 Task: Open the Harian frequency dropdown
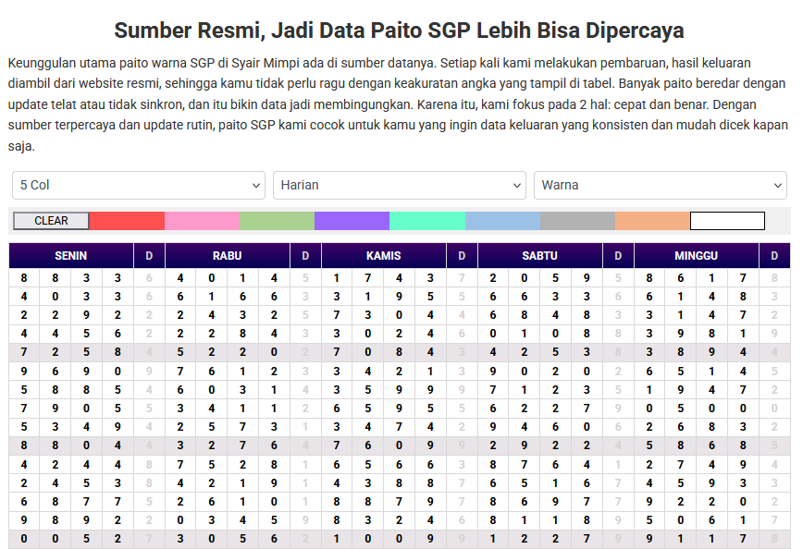click(x=399, y=185)
